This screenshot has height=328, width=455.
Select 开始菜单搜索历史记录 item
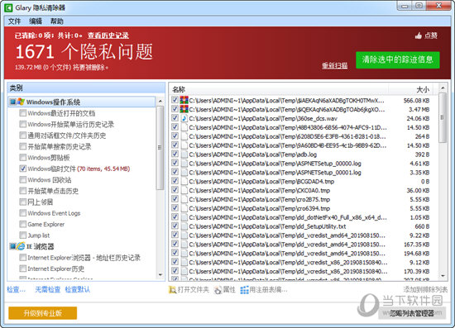60,146
